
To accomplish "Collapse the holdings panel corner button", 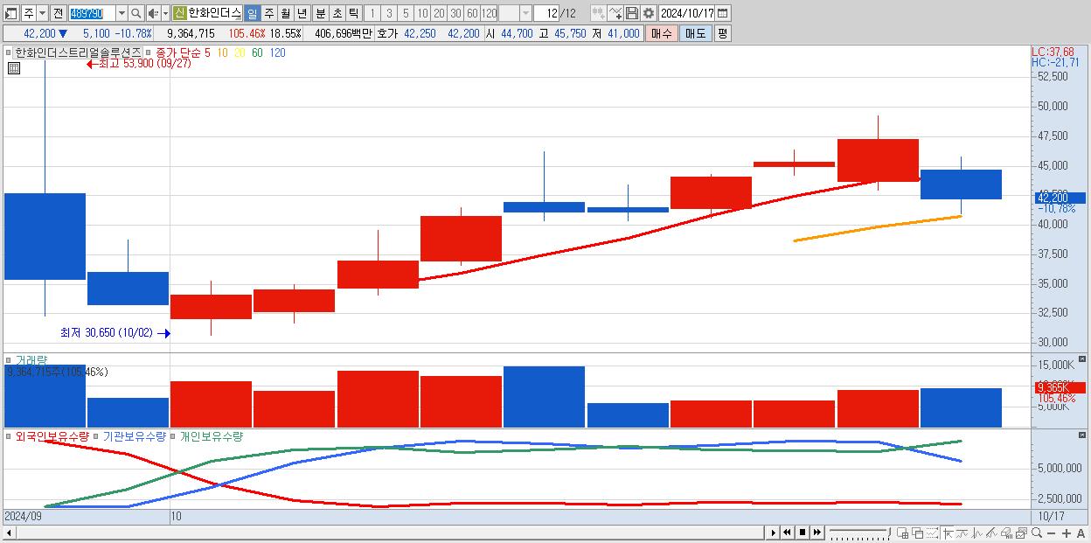I will point(1082,435).
